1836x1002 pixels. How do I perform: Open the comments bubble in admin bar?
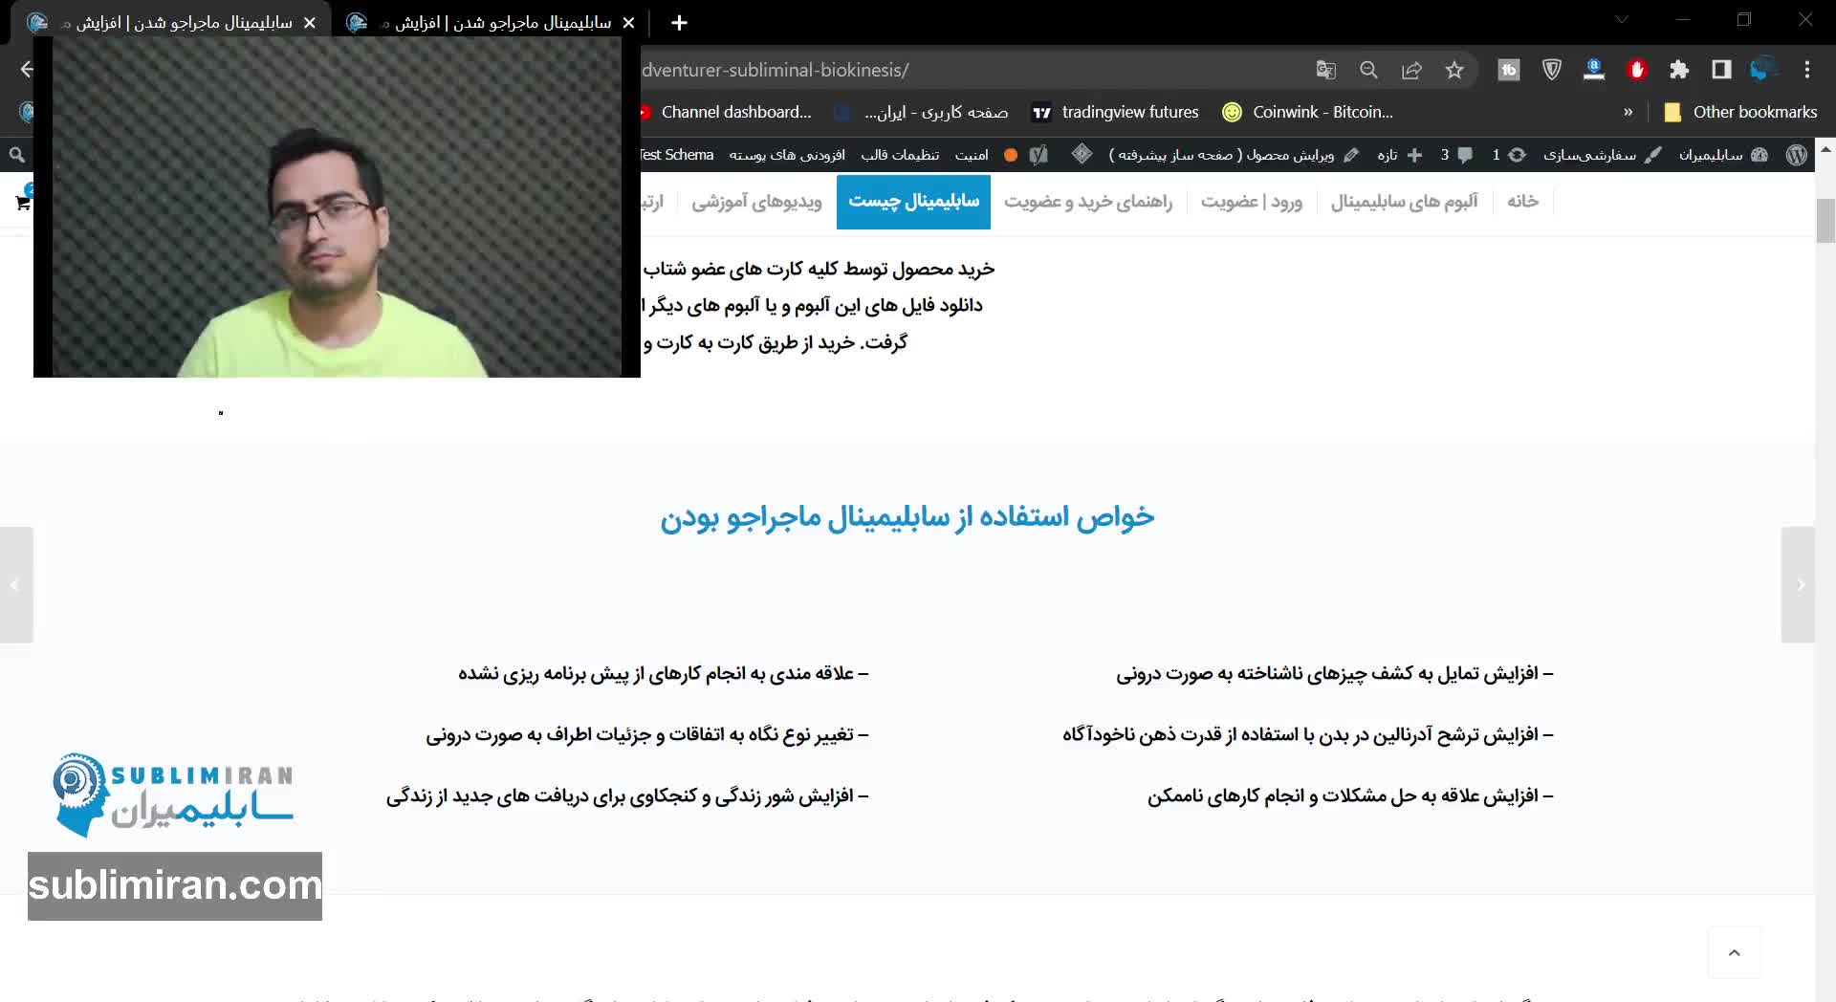[1464, 155]
